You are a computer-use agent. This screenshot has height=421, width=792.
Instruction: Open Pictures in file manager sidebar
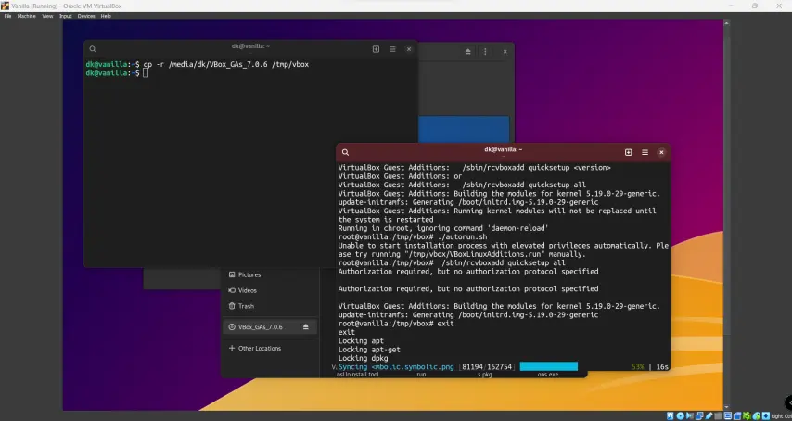pos(270,274)
